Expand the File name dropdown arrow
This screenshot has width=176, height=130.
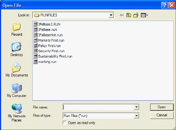pos(137,107)
